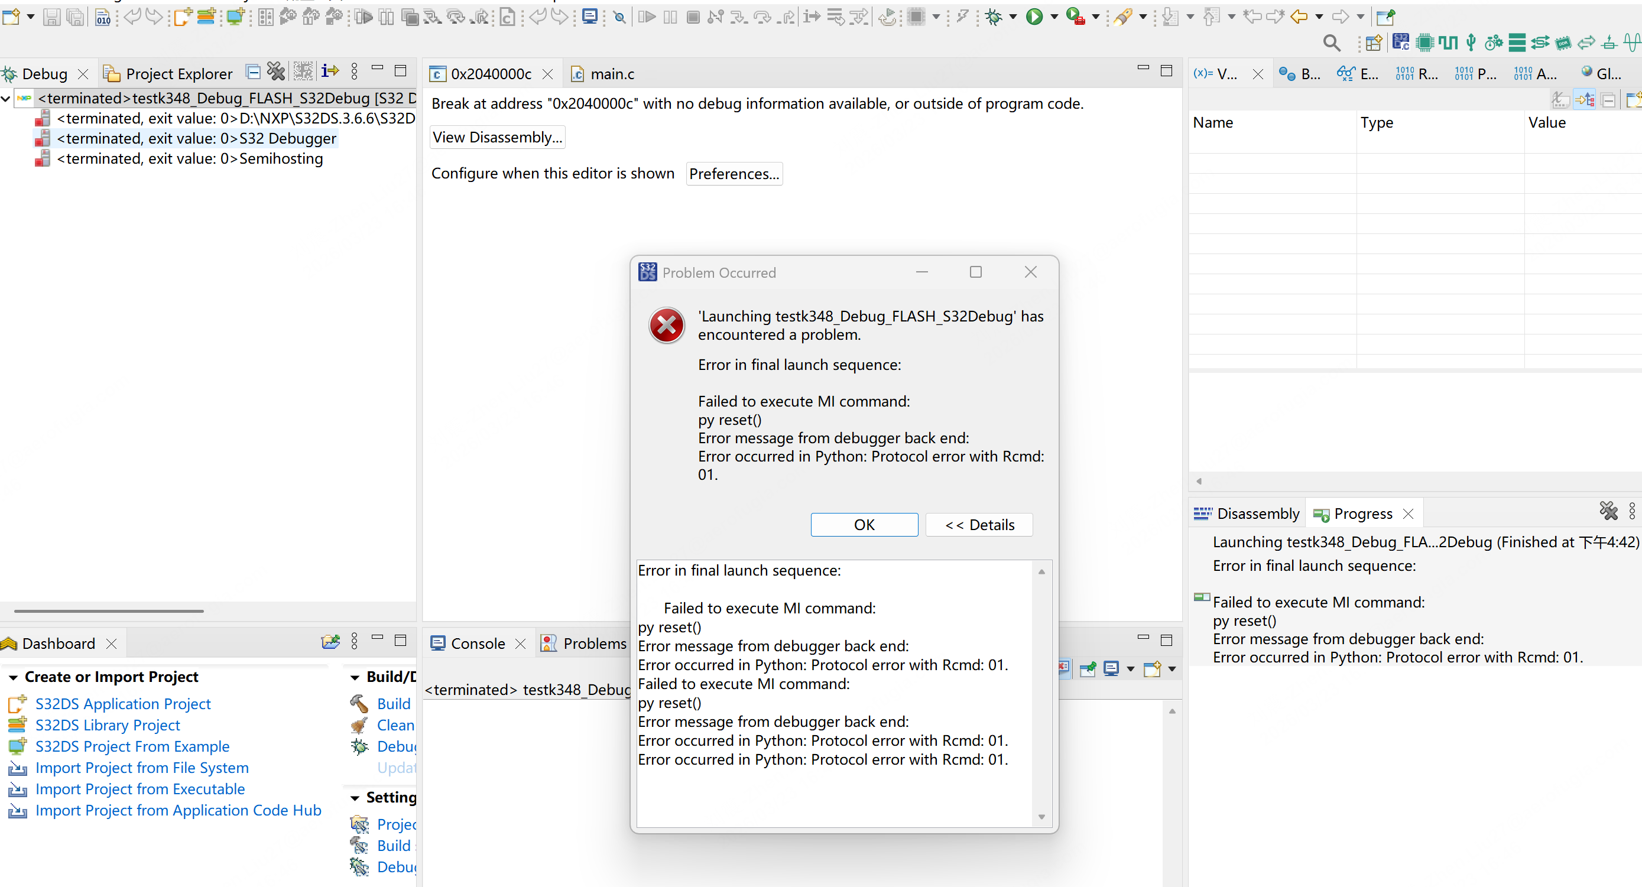Click the Terminate debug toolbar icon
Screen dimensions: 1642x887
[693, 17]
